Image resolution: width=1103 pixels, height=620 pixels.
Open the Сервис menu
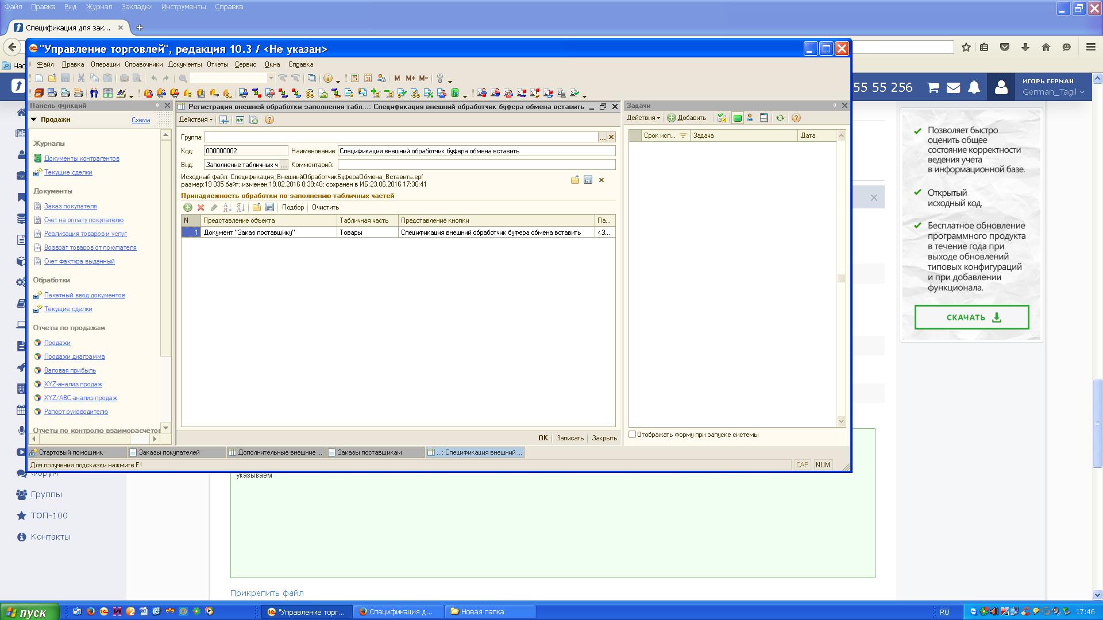[x=246, y=64]
